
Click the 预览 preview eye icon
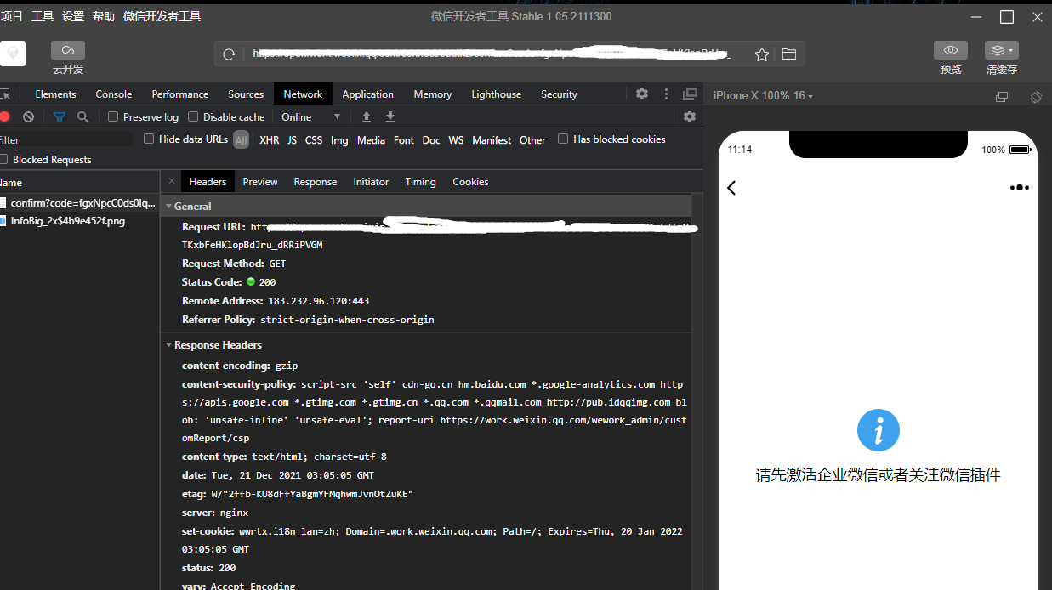[951, 51]
